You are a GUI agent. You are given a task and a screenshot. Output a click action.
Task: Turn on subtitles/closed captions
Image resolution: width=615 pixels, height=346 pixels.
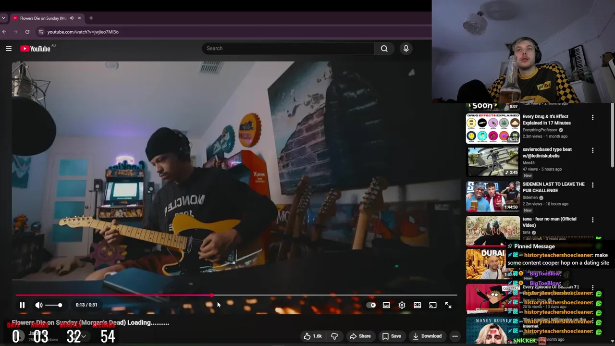386,305
